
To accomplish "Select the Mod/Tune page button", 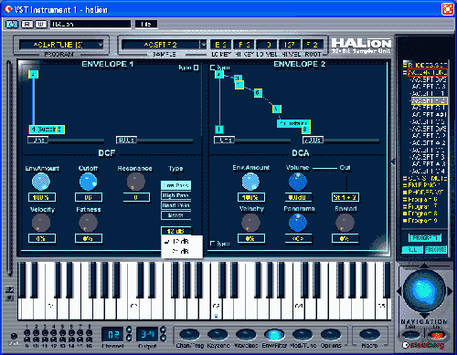I will 303,335.
